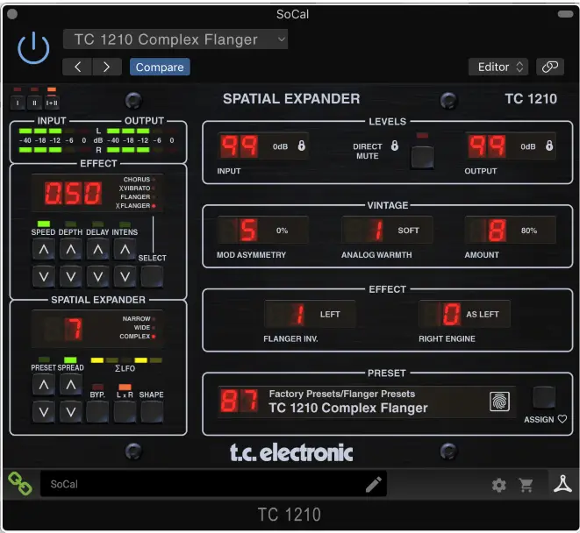Click the fingerprint signature preset icon
The image size is (580, 533).
[500, 402]
